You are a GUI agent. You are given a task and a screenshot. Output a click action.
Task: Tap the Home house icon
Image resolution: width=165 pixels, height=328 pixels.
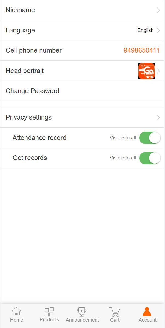[16, 311]
